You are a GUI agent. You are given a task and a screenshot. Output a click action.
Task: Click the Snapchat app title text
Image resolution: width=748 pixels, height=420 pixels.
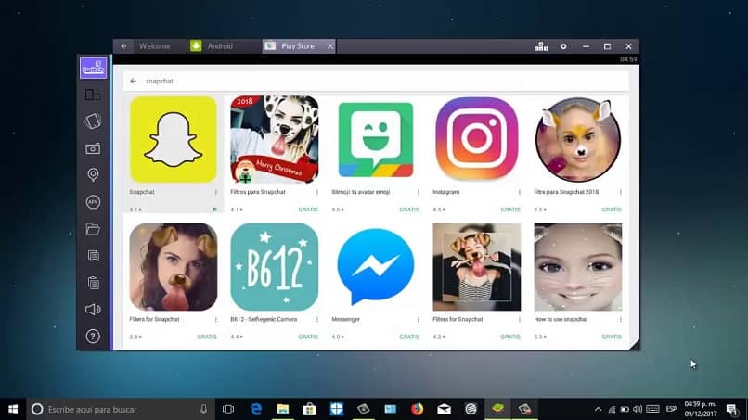pos(142,192)
